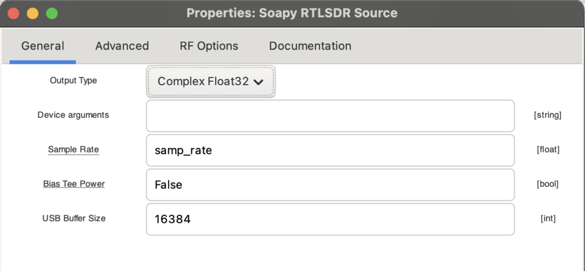
Task: Go to the RF Options tab
Action: pos(209,46)
